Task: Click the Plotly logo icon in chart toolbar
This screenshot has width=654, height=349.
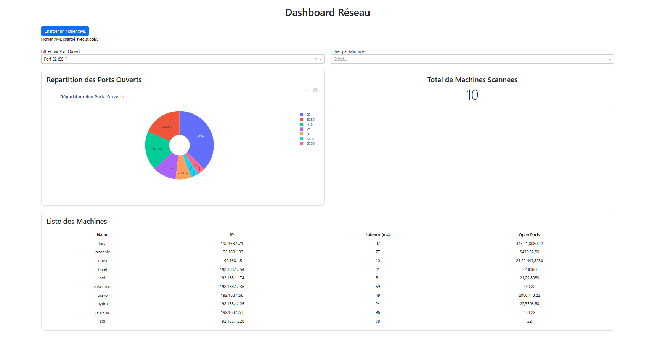Action: (x=315, y=91)
